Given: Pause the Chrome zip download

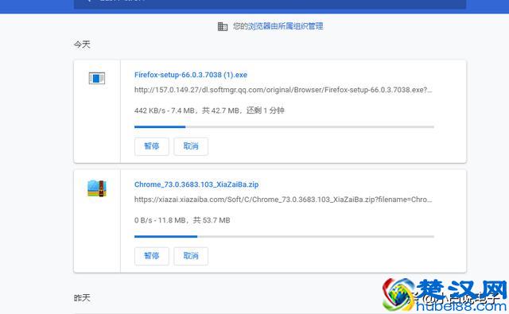Looking at the screenshot, I should coord(152,256).
